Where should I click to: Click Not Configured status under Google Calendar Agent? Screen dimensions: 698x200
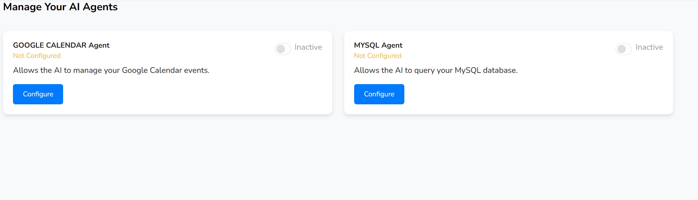(37, 56)
